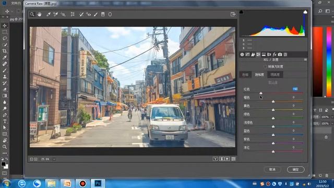Open the Basic panel tab icon
Screen dimensions: 334x188
[x=242, y=54]
